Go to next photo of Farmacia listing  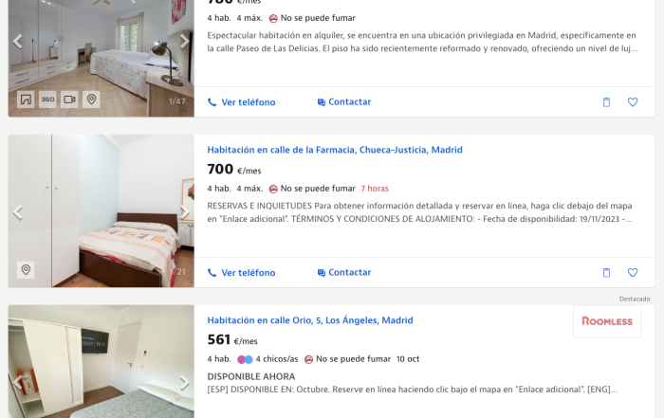click(184, 212)
